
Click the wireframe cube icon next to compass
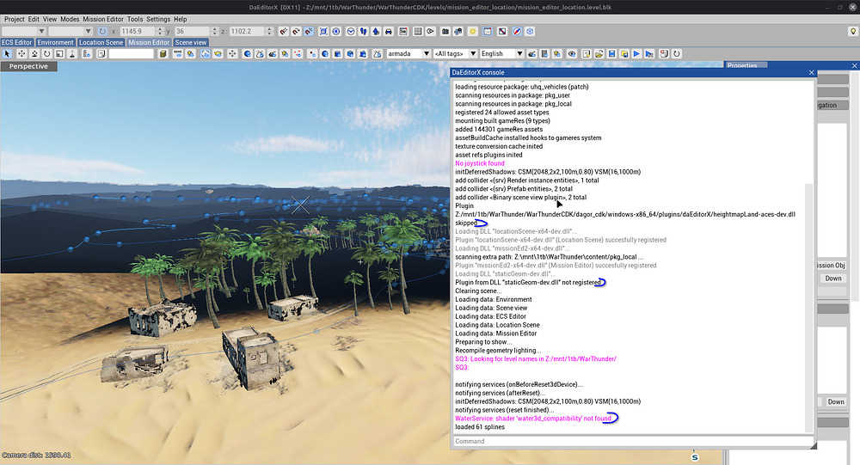tap(530, 31)
